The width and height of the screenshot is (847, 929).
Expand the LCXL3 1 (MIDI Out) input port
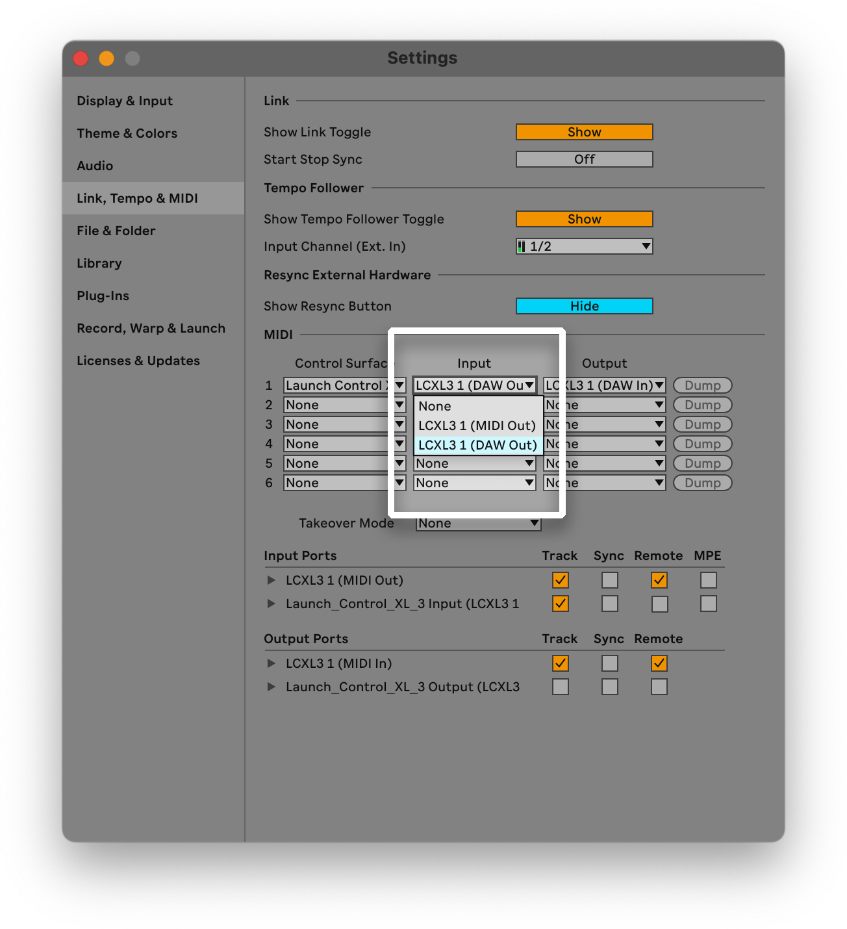[271, 580]
